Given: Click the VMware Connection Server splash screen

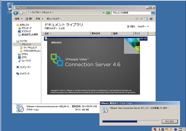Looking at the screenshot, I should 94,66.
